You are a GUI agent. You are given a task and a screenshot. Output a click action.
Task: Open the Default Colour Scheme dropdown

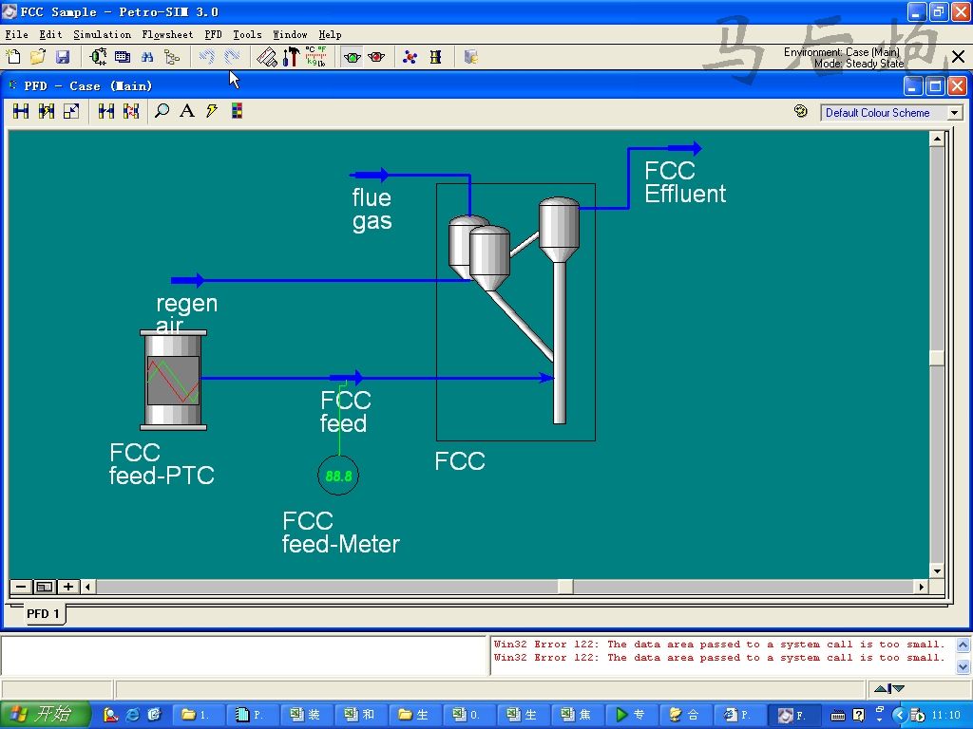click(x=891, y=112)
